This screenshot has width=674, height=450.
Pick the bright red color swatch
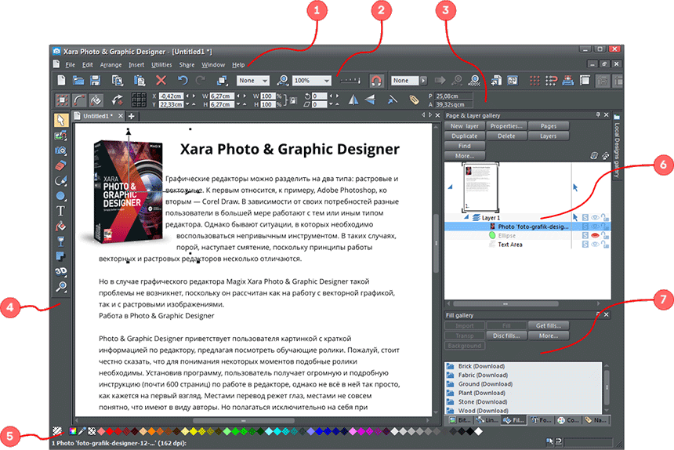click(110, 431)
